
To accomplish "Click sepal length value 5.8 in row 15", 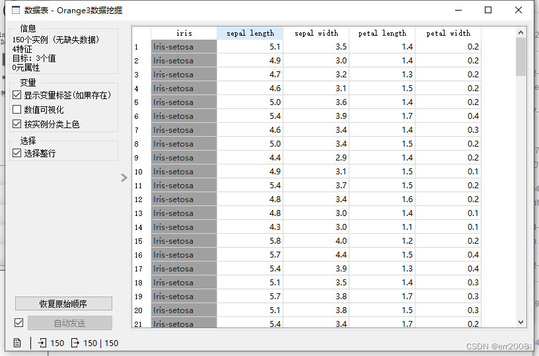I will coord(250,241).
